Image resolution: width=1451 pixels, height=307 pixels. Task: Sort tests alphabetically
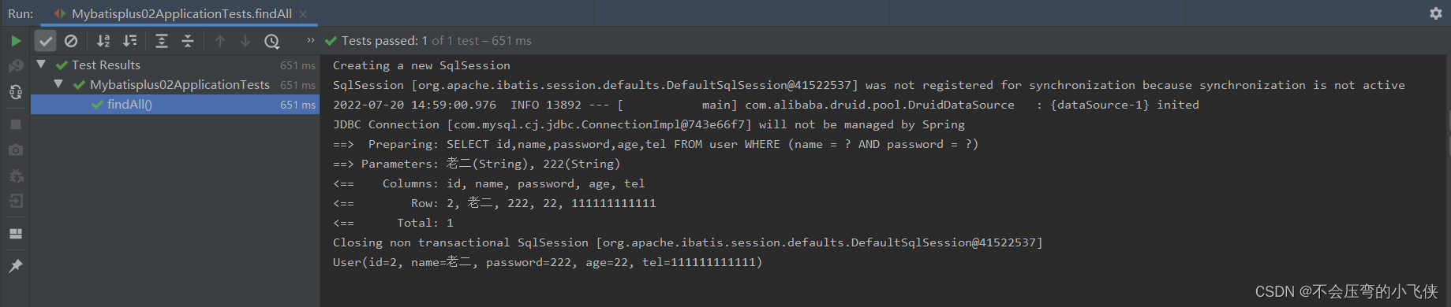(x=103, y=41)
